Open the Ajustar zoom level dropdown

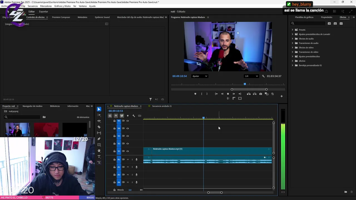point(200,76)
